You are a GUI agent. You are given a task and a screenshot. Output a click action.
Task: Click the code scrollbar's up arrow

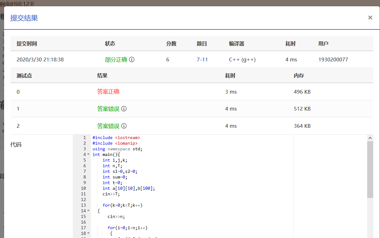click(x=370, y=138)
